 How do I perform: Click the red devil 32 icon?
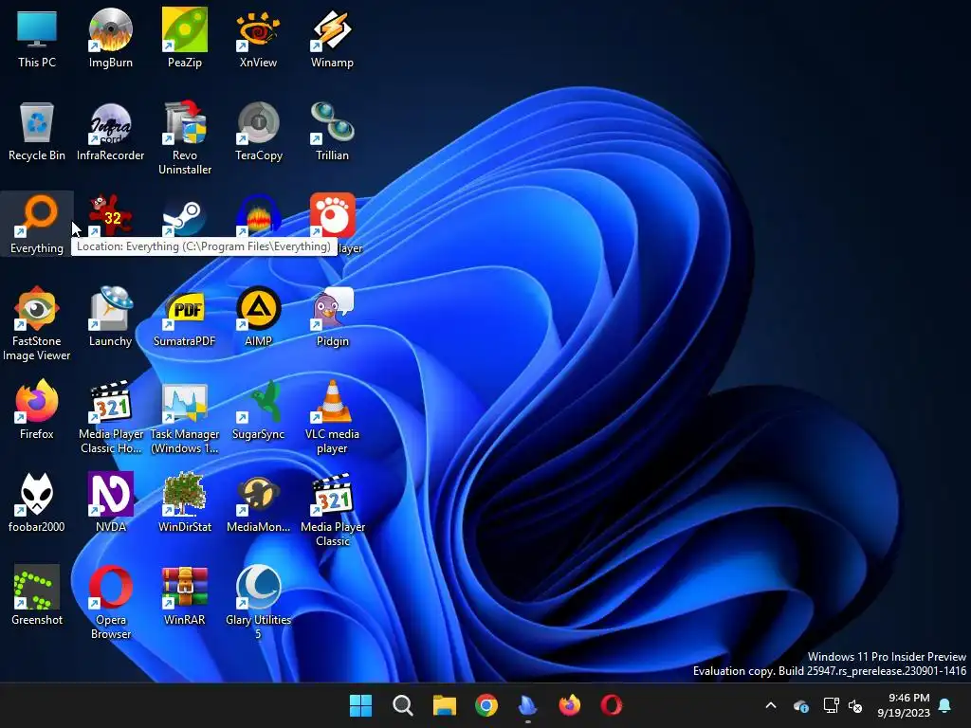[x=110, y=215]
